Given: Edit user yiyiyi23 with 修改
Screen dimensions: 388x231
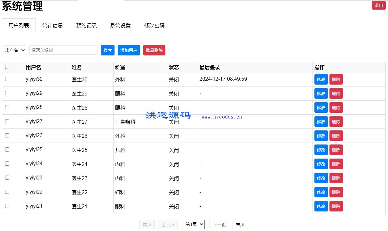Looking at the screenshot, I should (321, 178).
